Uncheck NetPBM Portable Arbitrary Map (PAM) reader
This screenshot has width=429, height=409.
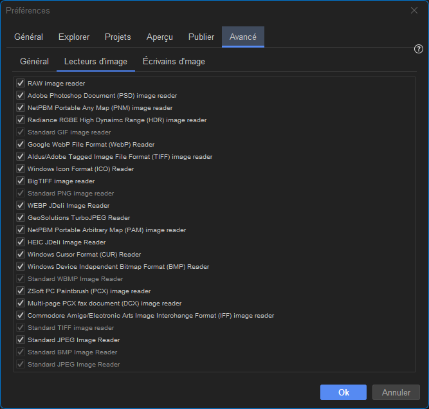[21, 230]
